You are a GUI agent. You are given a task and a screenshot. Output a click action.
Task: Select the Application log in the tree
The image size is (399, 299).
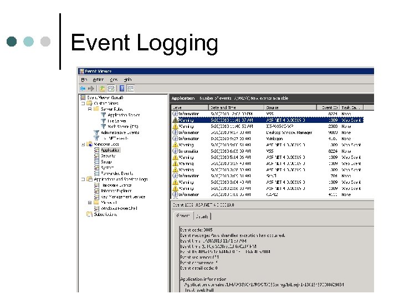pyautogui.click(x=110, y=150)
